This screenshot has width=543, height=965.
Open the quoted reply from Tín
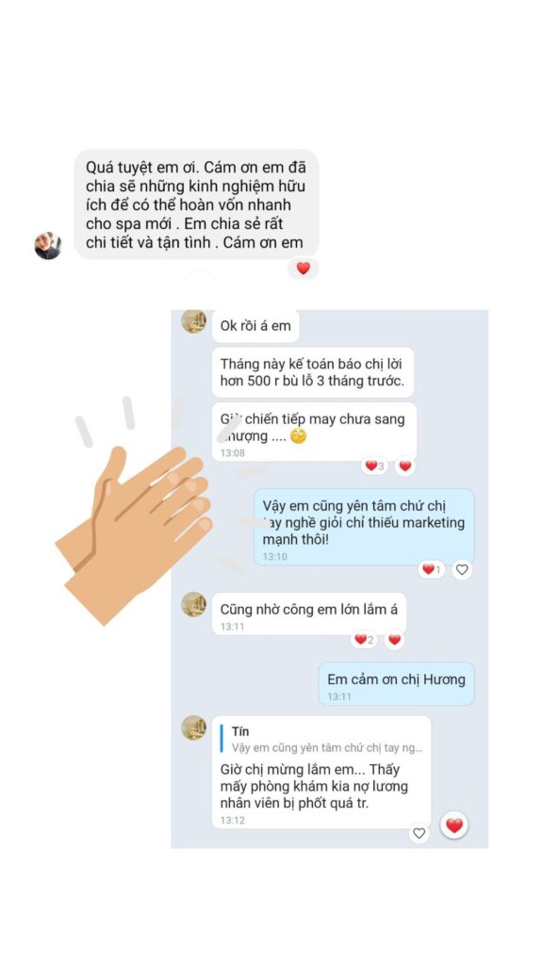coord(322,739)
